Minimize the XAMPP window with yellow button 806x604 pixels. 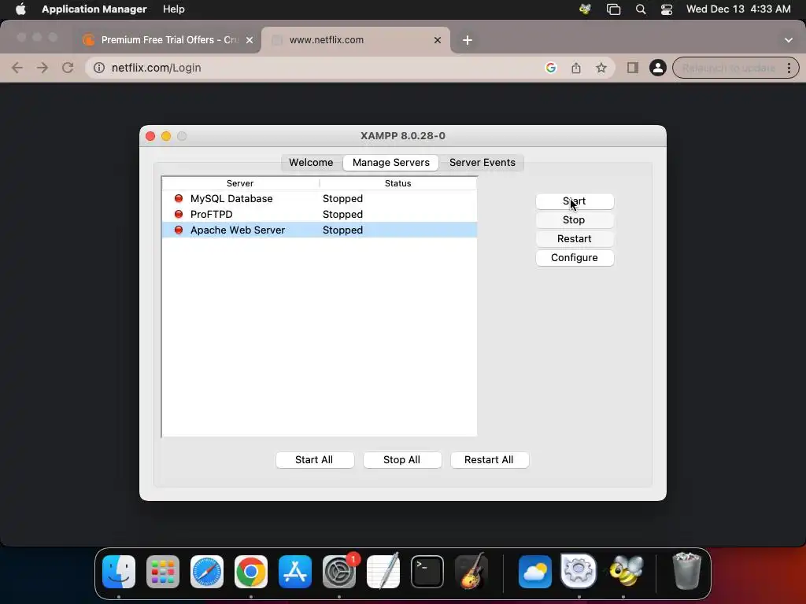click(166, 136)
